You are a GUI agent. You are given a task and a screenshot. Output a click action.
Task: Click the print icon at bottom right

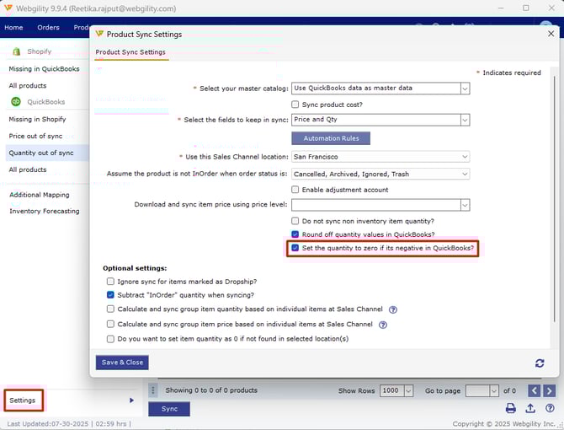(510, 408)
